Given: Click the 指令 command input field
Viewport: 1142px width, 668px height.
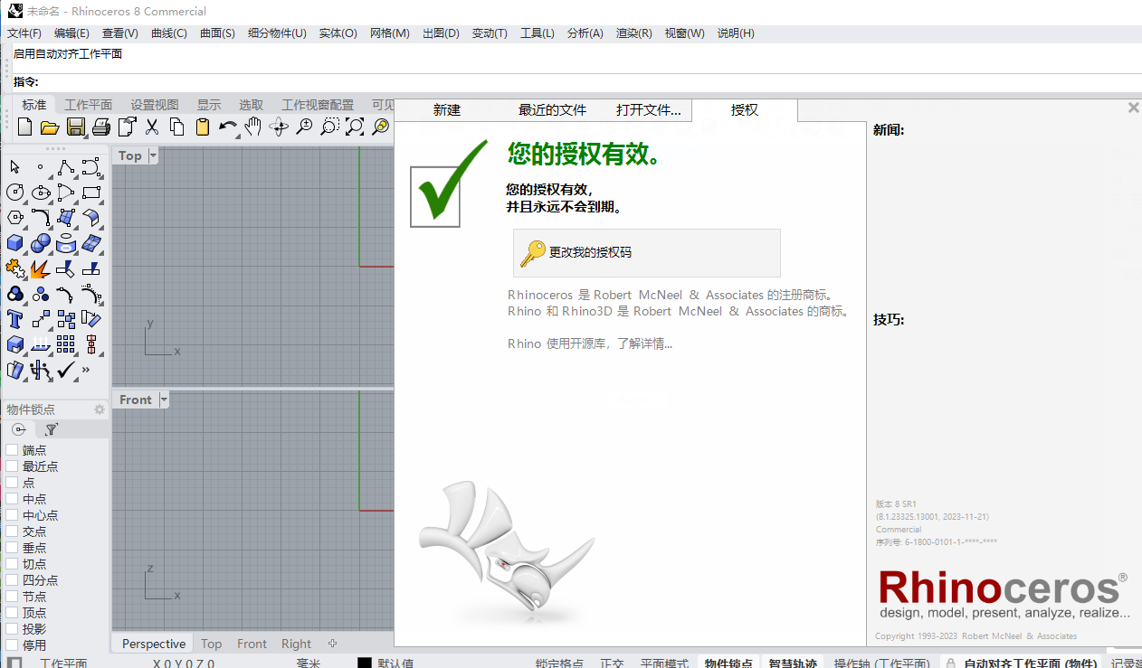Looking at the screenshot, I should click(579, 82).
